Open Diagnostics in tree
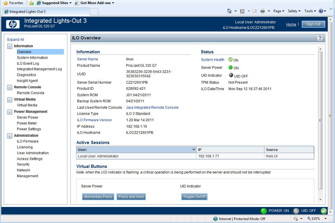The image size is (335, 223). [x=27, y=75]
